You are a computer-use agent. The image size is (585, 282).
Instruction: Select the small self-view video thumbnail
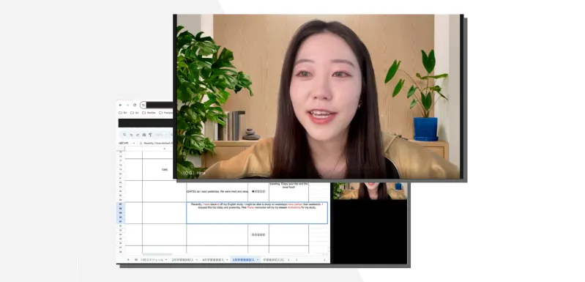(x=369, y=191)
